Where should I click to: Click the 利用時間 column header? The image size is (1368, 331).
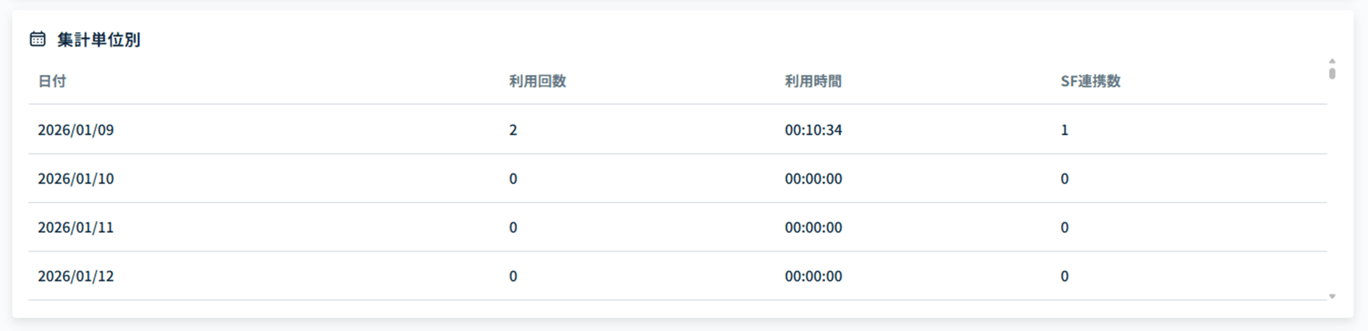813,81
